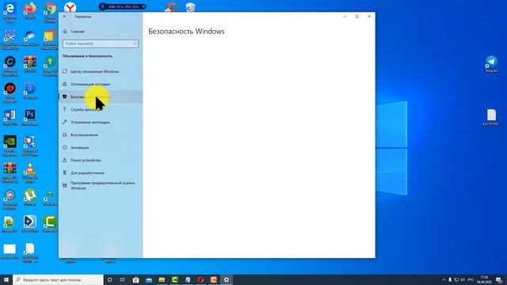The height and width of the screenshot is (285, 507).
Task: Maximize the Параметры window
Action: point(357,17)
